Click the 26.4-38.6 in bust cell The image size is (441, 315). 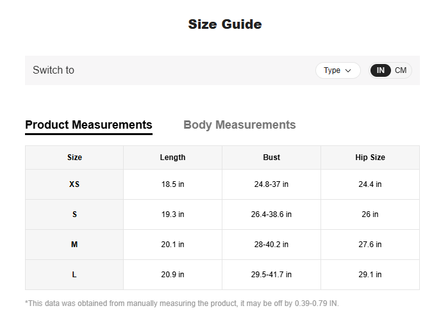click(271, 214)
